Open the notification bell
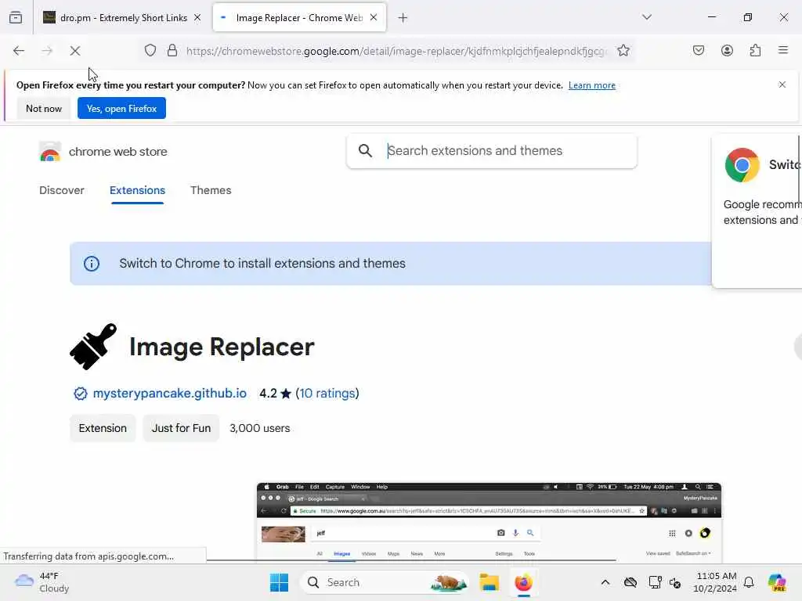This screenshot has height=601, width=802. (x=749, y=582)
